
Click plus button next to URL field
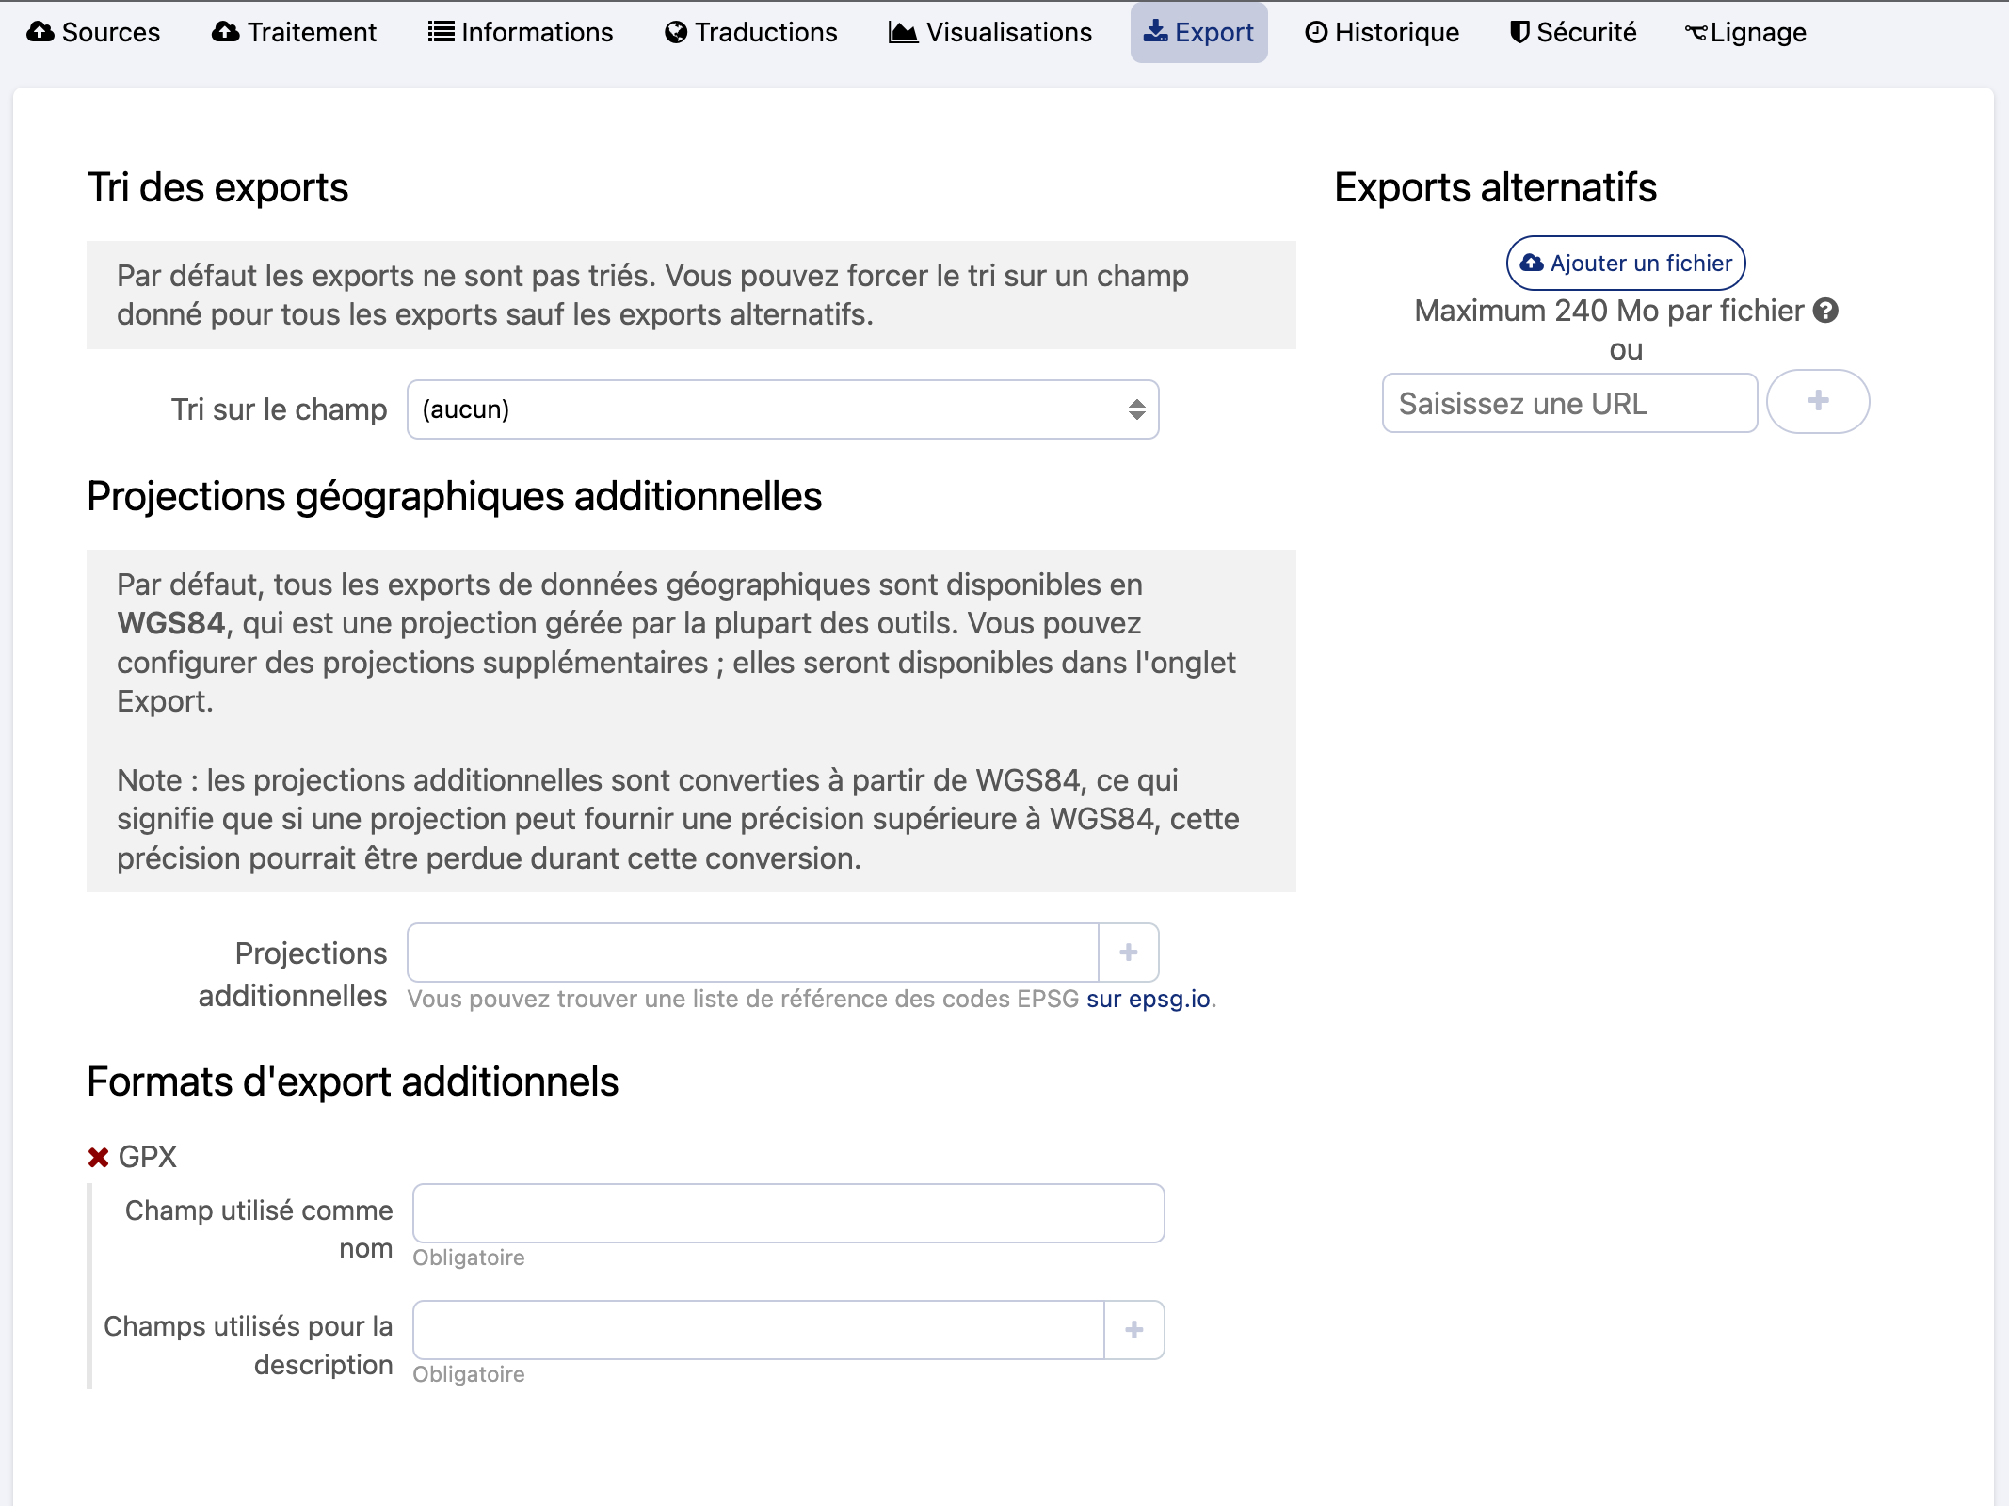tap(1817, 402)
